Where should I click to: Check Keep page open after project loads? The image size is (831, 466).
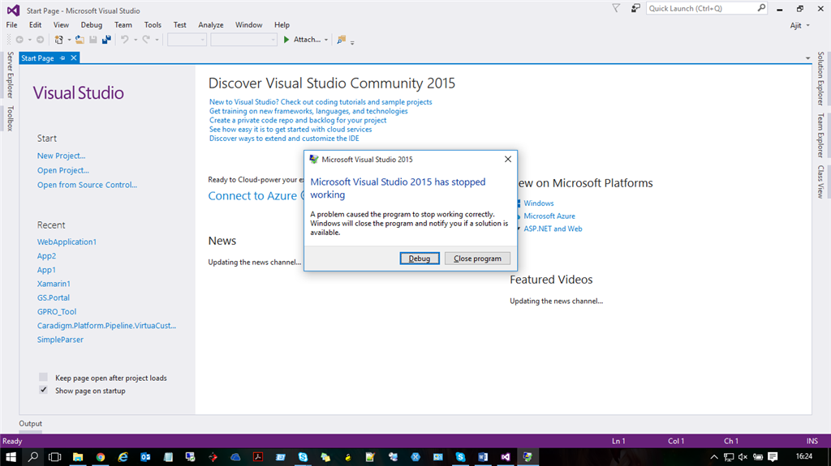click(x=44, y=377)
